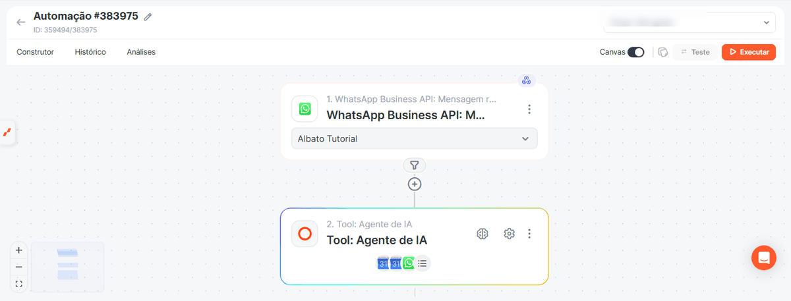Switch to the Histórico tab
The height and width of the screenshot is (301, 791).
click(x=90, y=52)
